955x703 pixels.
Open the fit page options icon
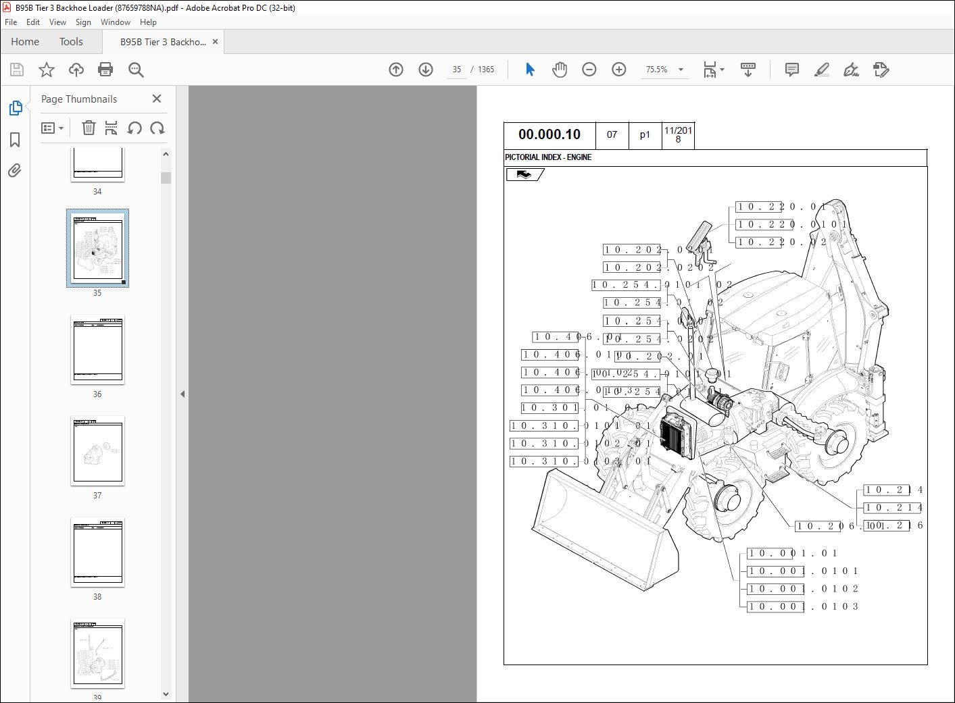713,70
